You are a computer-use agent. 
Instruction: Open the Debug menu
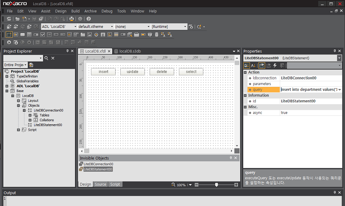point(107,11)
